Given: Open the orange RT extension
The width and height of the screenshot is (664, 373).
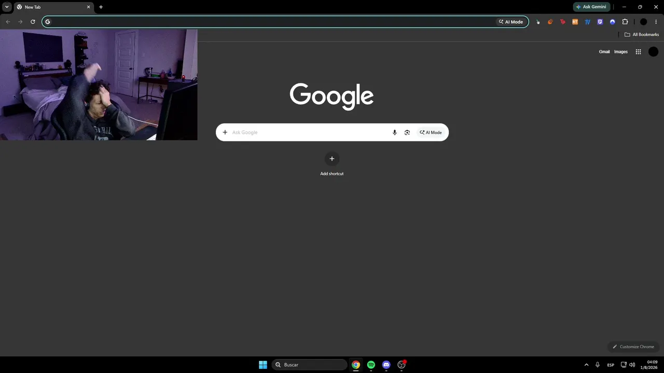Looking at the screenshot, I should click(575, 22).
